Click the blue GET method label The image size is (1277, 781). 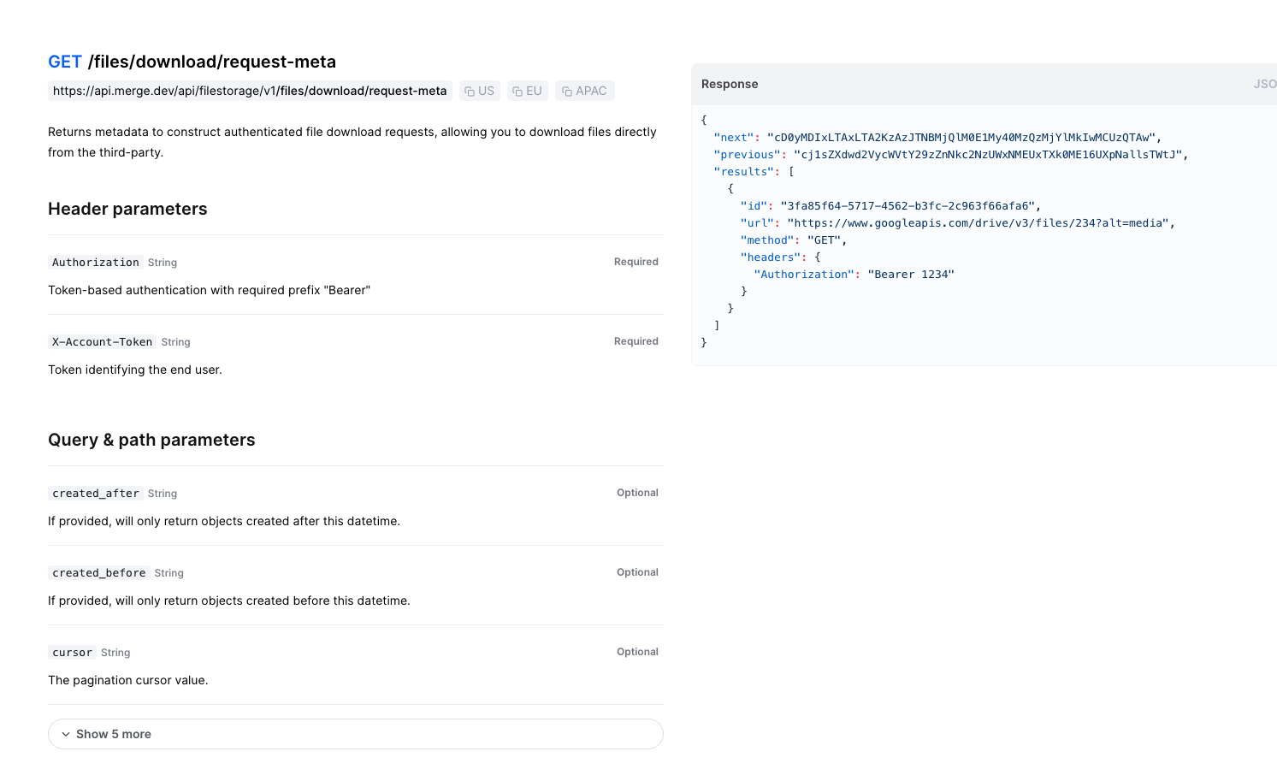pos(65,62)
